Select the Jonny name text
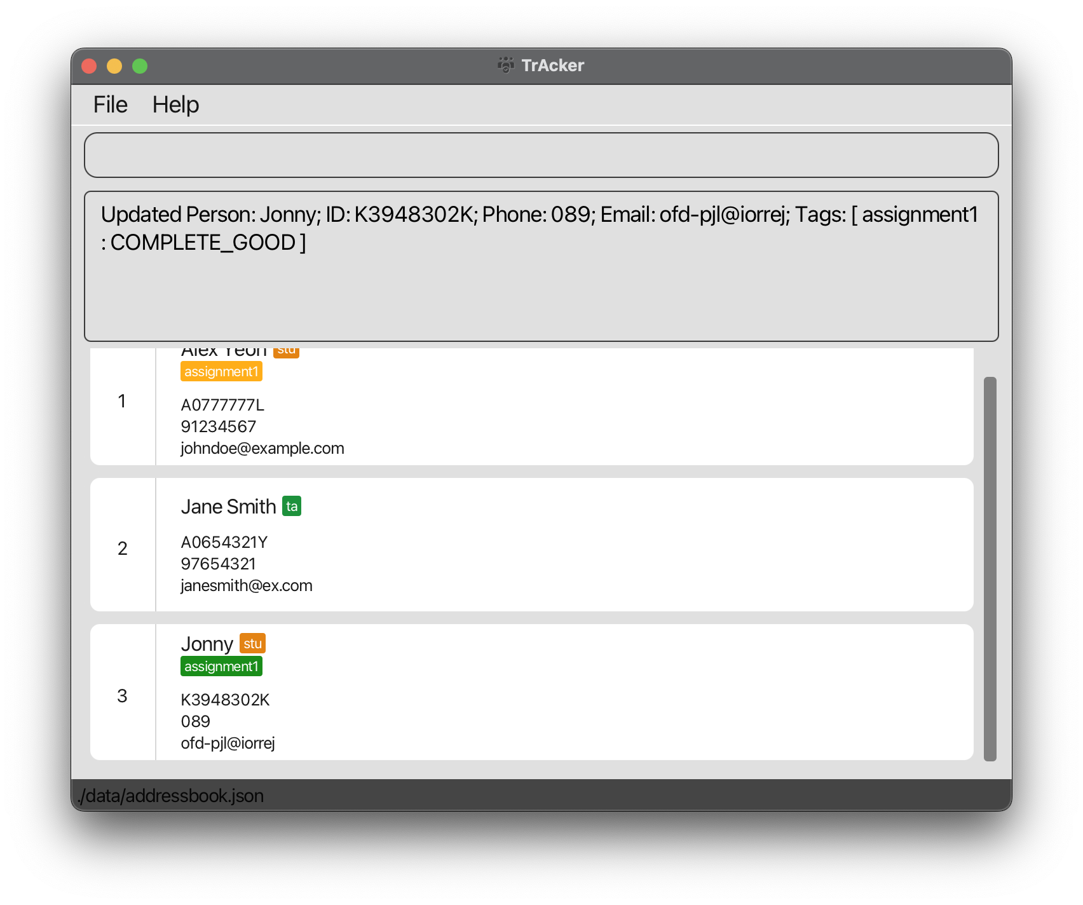Screen dimensions: 1083x905 (x=207, y=644)
